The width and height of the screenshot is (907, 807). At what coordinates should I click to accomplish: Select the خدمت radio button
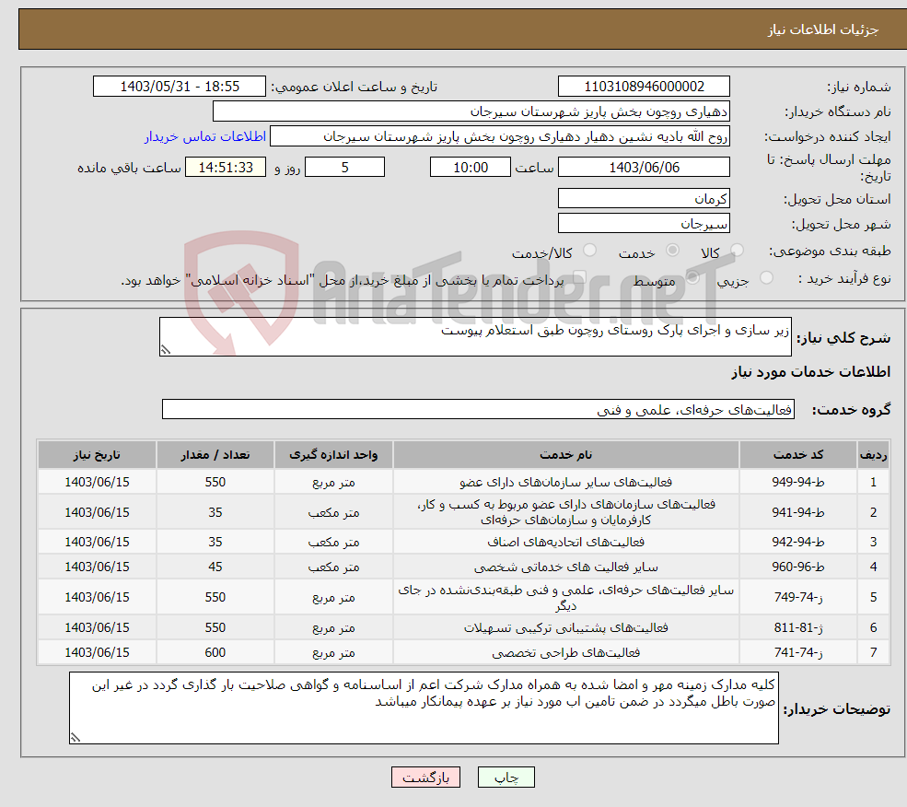coord(672,250)
